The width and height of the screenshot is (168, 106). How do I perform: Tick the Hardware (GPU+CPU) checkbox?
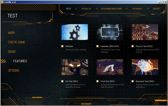click(x=97, y=46)
